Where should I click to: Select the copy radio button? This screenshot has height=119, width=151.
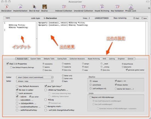[x=83, y=70]
